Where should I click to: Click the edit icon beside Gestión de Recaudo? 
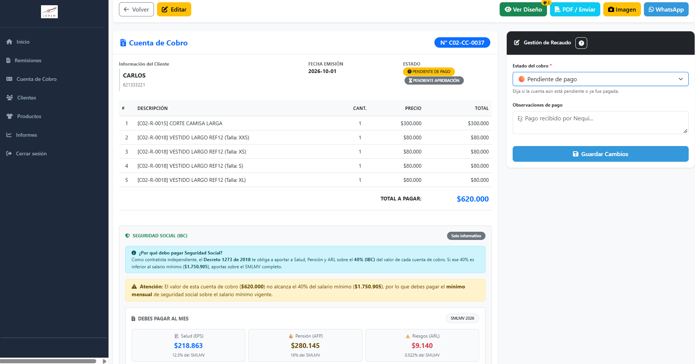[x=517, y=42]
